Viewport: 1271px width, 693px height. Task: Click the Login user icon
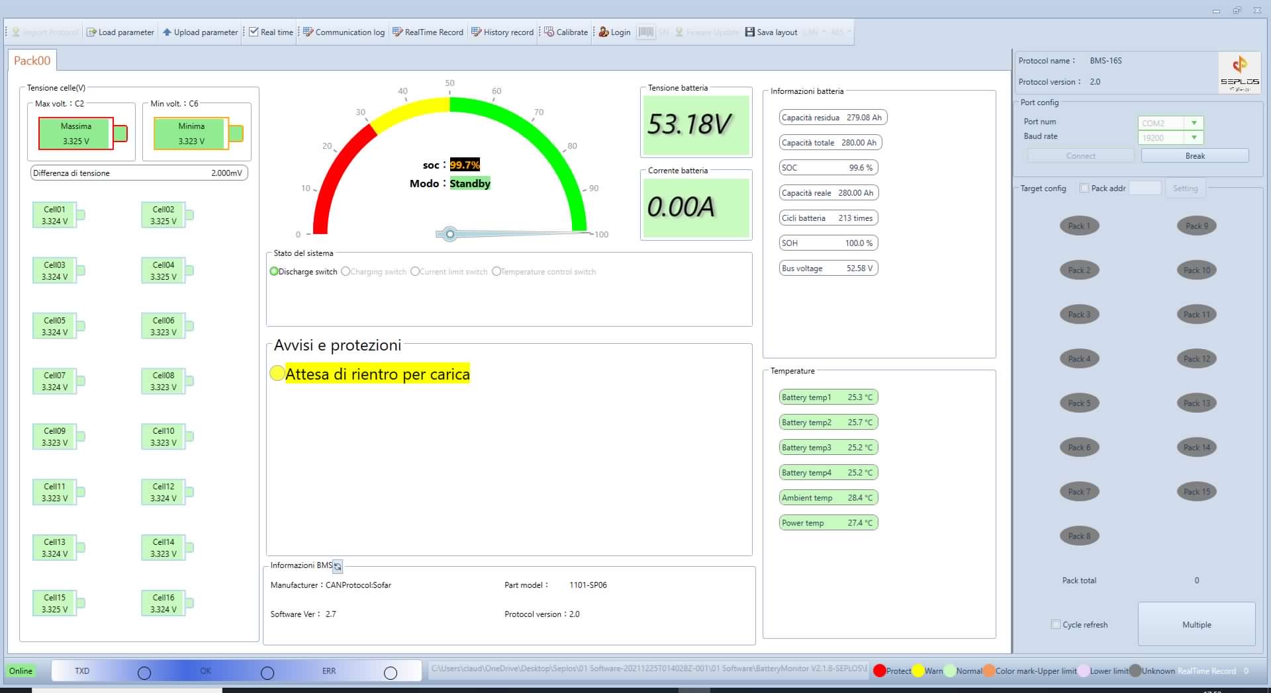pyautogui.click(x=604, y=32)
